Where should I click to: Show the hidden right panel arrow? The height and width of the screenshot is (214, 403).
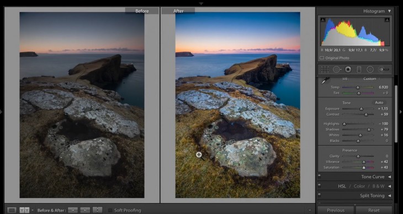tap(400, 112)
